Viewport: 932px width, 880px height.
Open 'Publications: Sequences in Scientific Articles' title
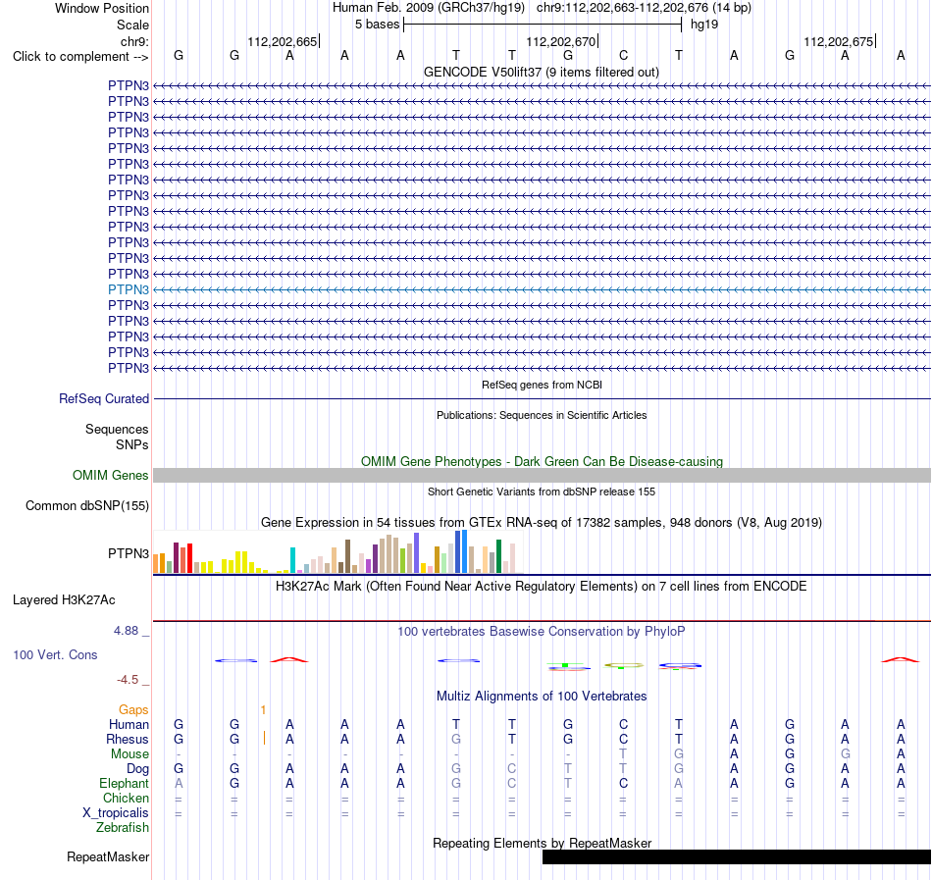pyautogui.click(x=542, y=415)
